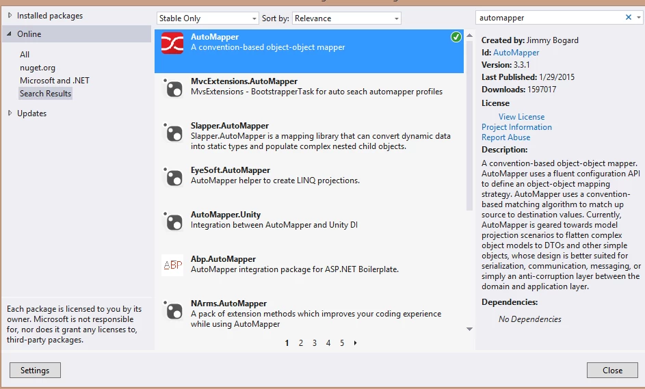The width and height of the screenshot is (645, 389).
Task: Click the Version: 3.3.1 text
Action: click(505, 64)
